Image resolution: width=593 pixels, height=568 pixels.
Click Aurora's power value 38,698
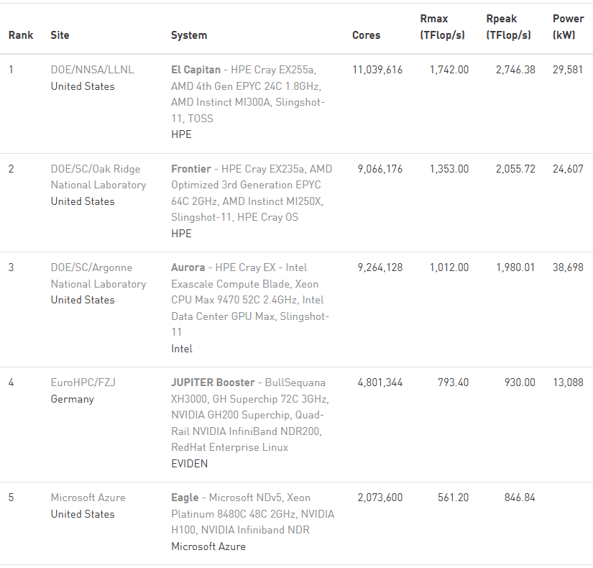click(x=567, y=267)
